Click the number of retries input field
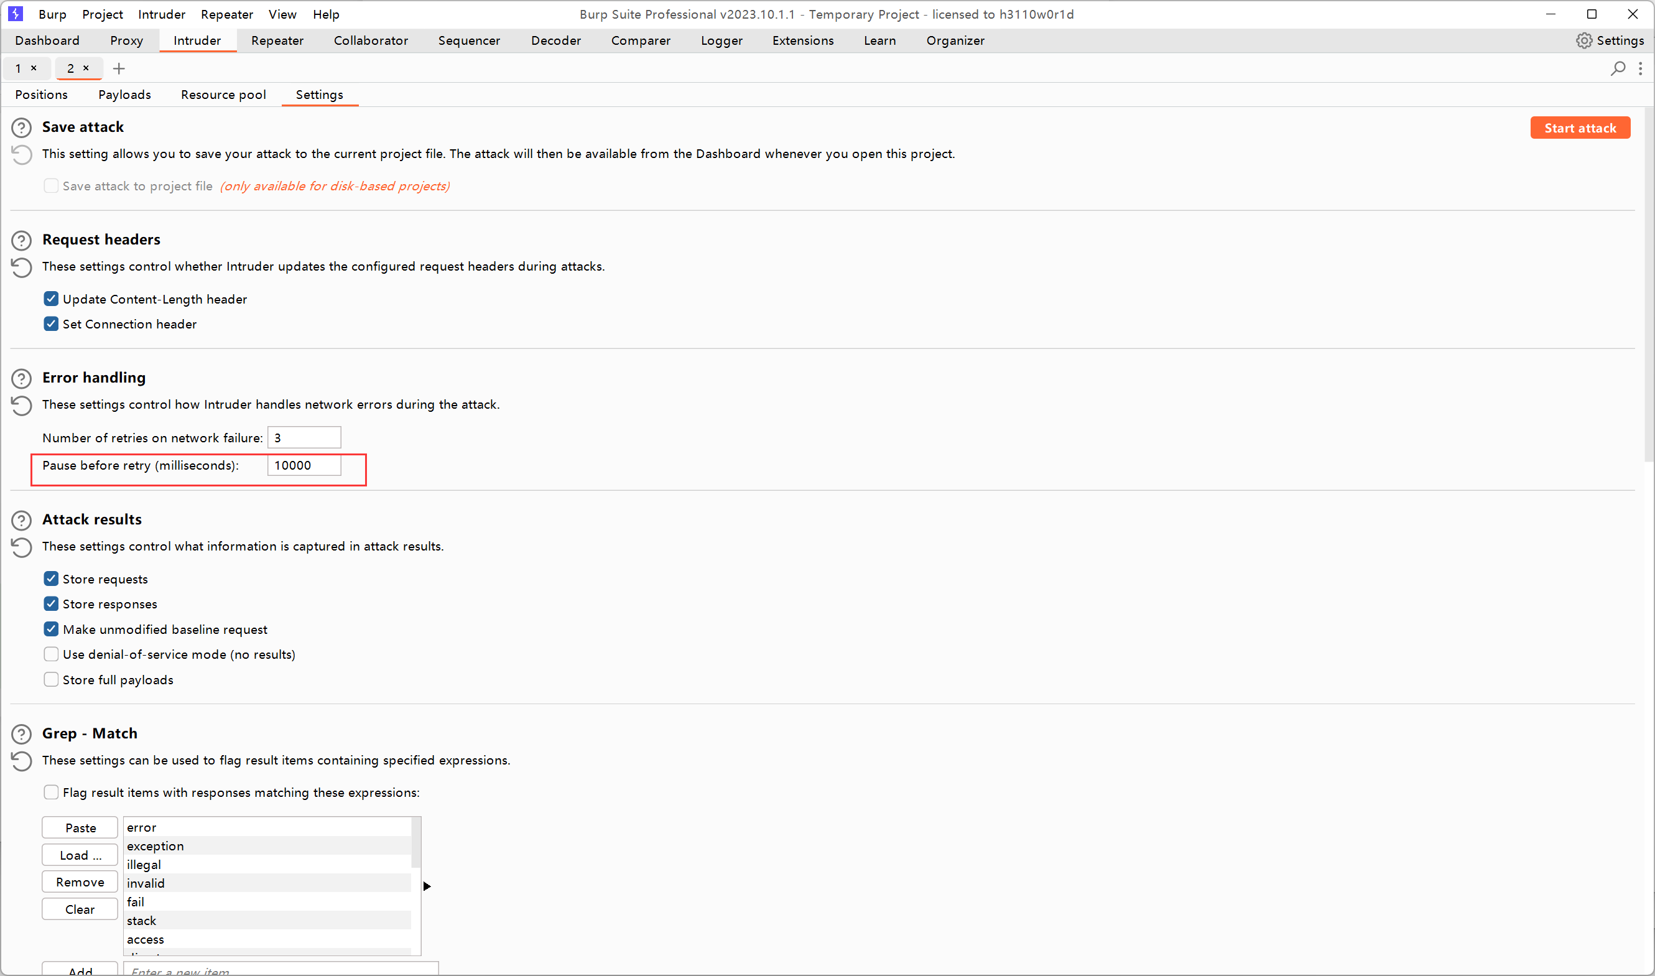The height and width of the screenshot is (976, 1655). tap(304, 438)
